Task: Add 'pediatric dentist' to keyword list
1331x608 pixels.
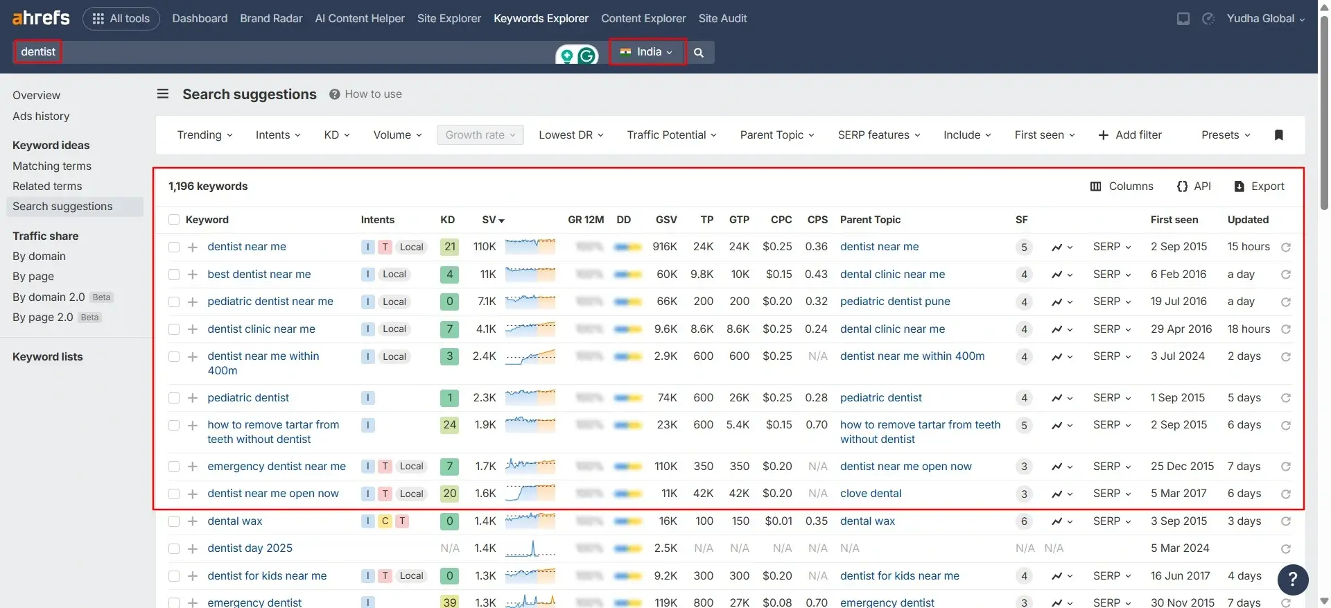Action: [x=193, y=398]
